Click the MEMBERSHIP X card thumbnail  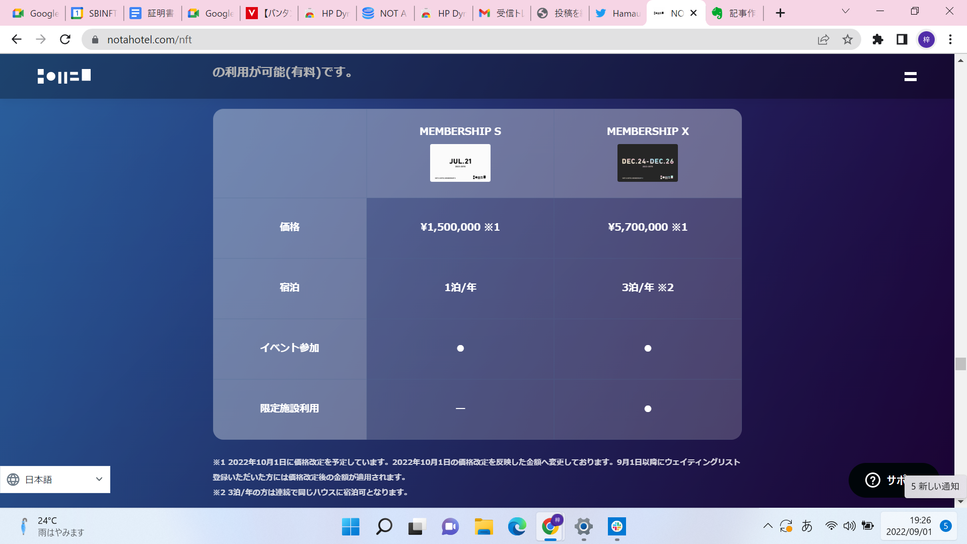(x=647, y=163)
